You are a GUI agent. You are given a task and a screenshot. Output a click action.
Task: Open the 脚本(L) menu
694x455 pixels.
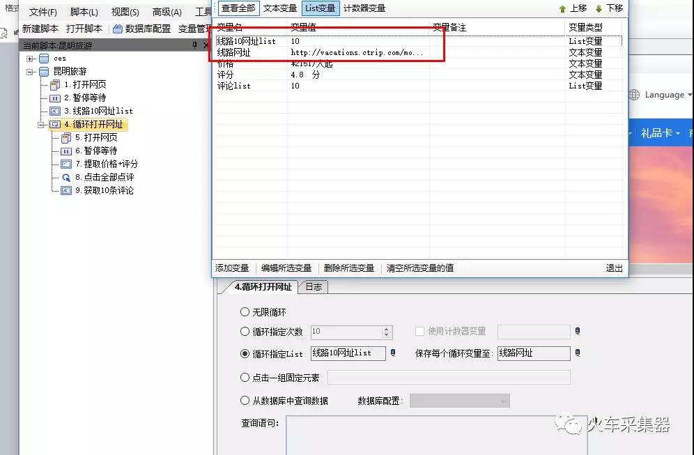tap(84, 12)
